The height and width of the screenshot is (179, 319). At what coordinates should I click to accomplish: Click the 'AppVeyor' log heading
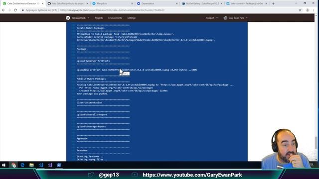(x=82, y=139)
